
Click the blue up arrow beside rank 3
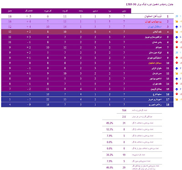pyautogui.click(x=177, y=27)
